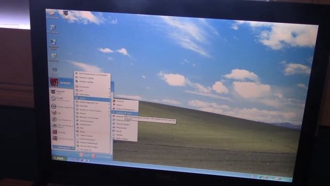Open MSN butterfly icon in Start menu
The height and width of the screenshot is (186, 330).
click(54, 113)
